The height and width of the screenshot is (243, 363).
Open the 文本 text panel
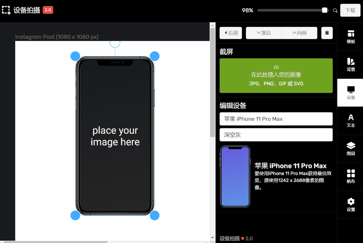(351, 121)
